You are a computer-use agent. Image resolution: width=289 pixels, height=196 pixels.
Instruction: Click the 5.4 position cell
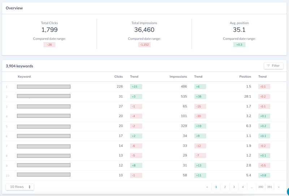pyautogui.click(x=249, y=175)
